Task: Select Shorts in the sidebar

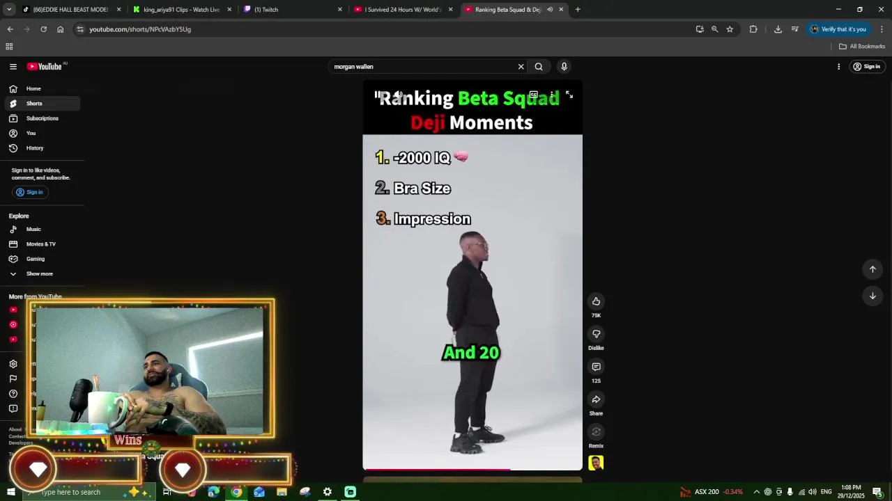Action: (x=42, y=104)
